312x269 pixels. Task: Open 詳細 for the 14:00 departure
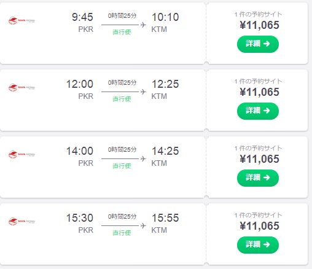pos(258,178)
